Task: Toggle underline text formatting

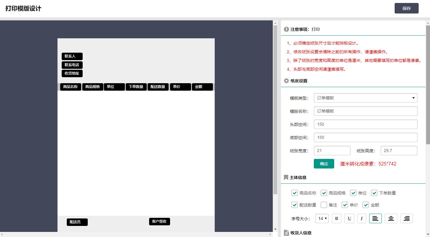Action: pos(349,218)
